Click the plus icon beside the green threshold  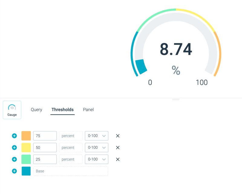click(x=14, y=159)
